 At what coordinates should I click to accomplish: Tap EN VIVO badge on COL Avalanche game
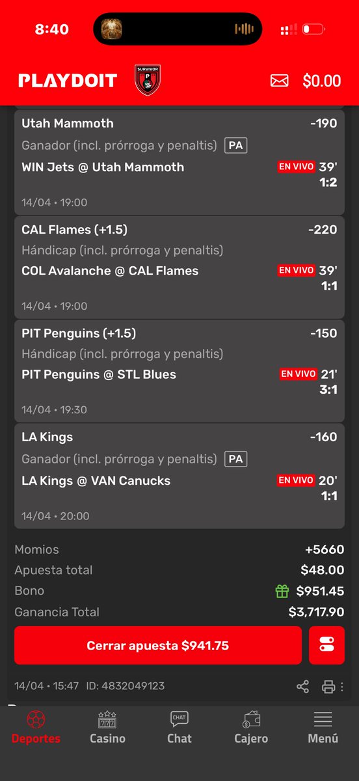pyautogui.click(x=297, y=270)
